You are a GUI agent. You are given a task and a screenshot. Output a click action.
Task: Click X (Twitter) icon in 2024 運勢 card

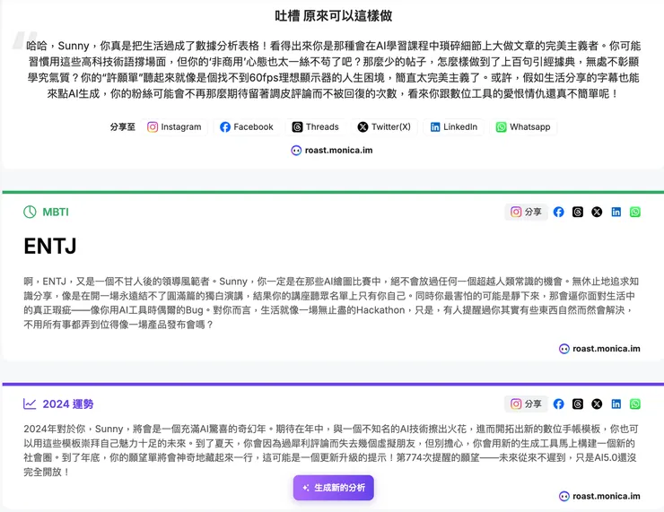(x=597, y=404)
